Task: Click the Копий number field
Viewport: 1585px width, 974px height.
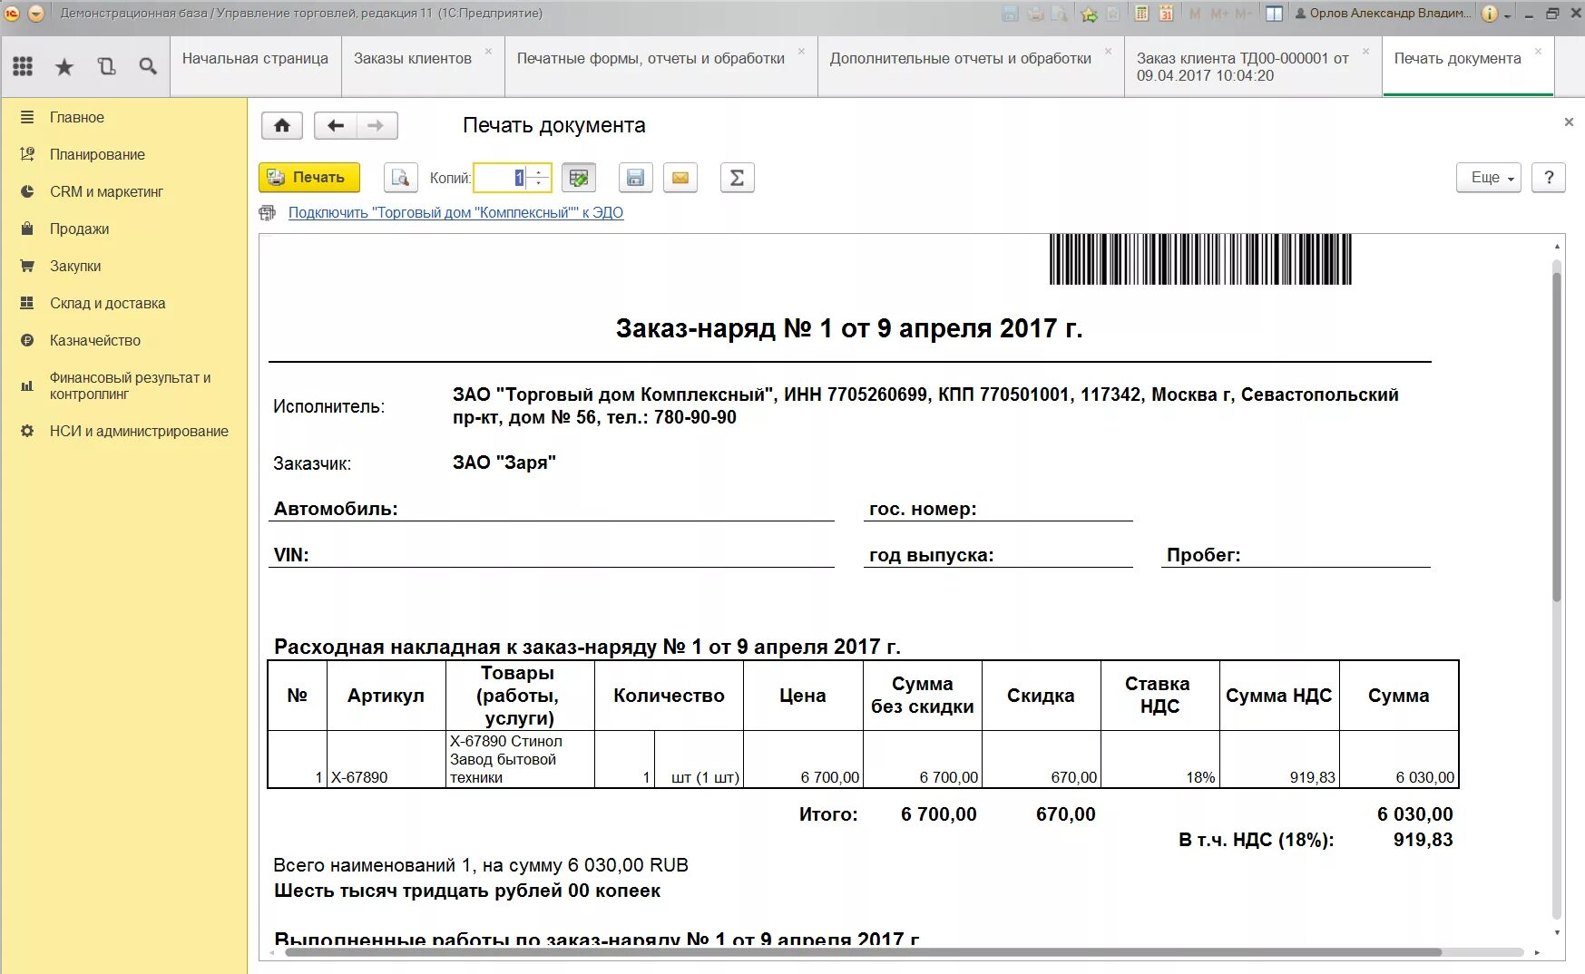Action: point(502,178)
